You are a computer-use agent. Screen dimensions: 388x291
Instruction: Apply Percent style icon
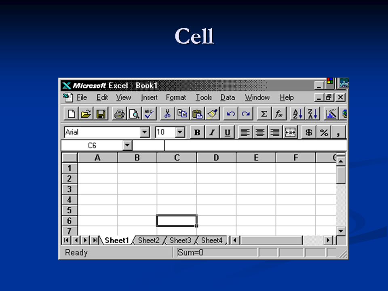coord(324,133)
